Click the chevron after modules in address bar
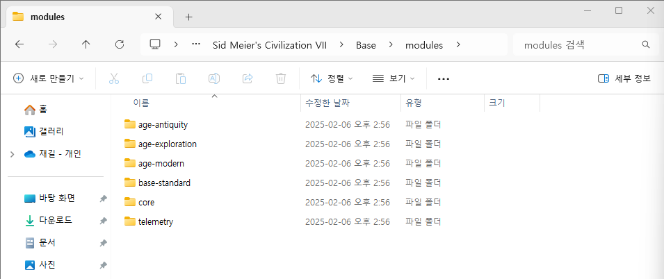 point(458,45)
